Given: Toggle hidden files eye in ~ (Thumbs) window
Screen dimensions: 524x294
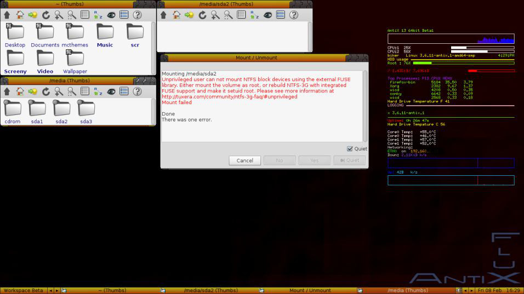Looking at the screenshot, I should [111, 15].
